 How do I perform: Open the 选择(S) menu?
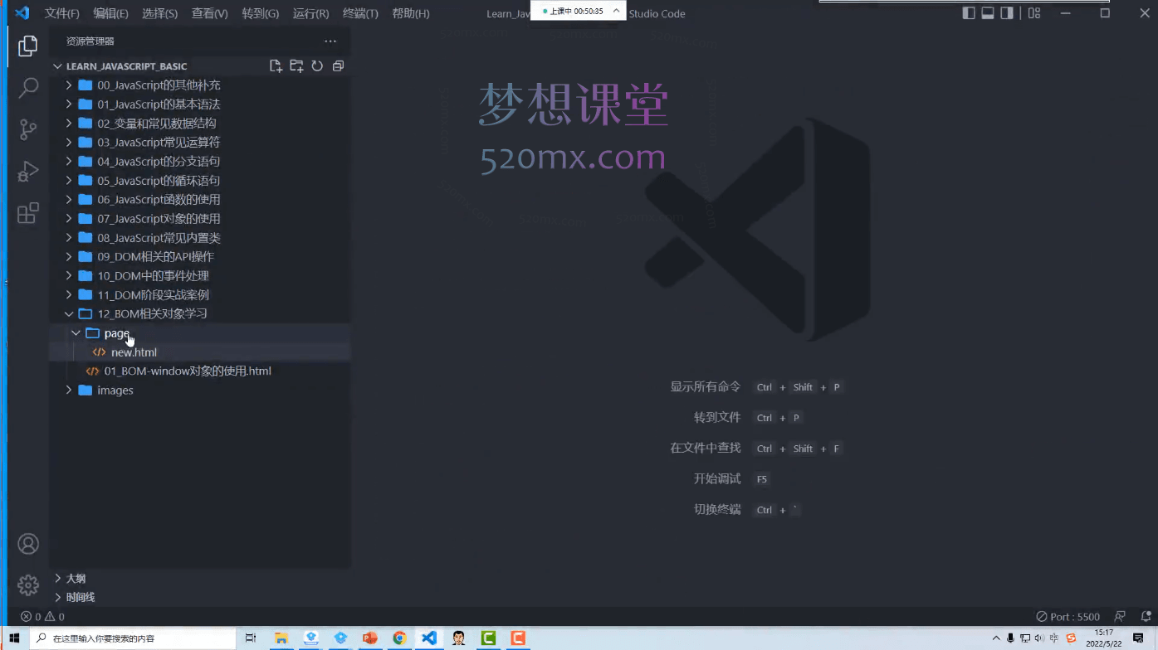(x=159, y=13)
